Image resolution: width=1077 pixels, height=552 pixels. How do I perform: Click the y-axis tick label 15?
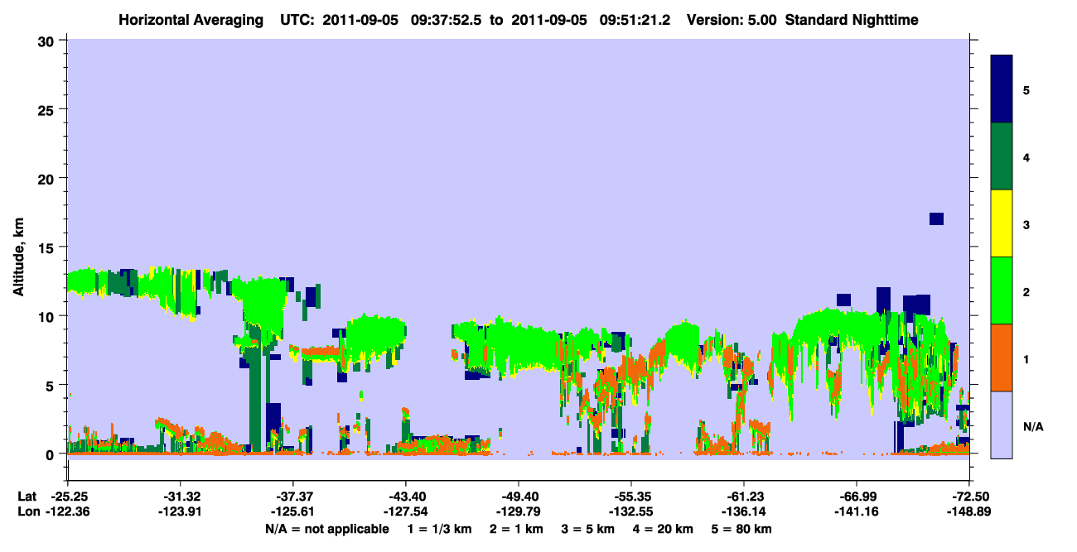click(x=48, y=247)
